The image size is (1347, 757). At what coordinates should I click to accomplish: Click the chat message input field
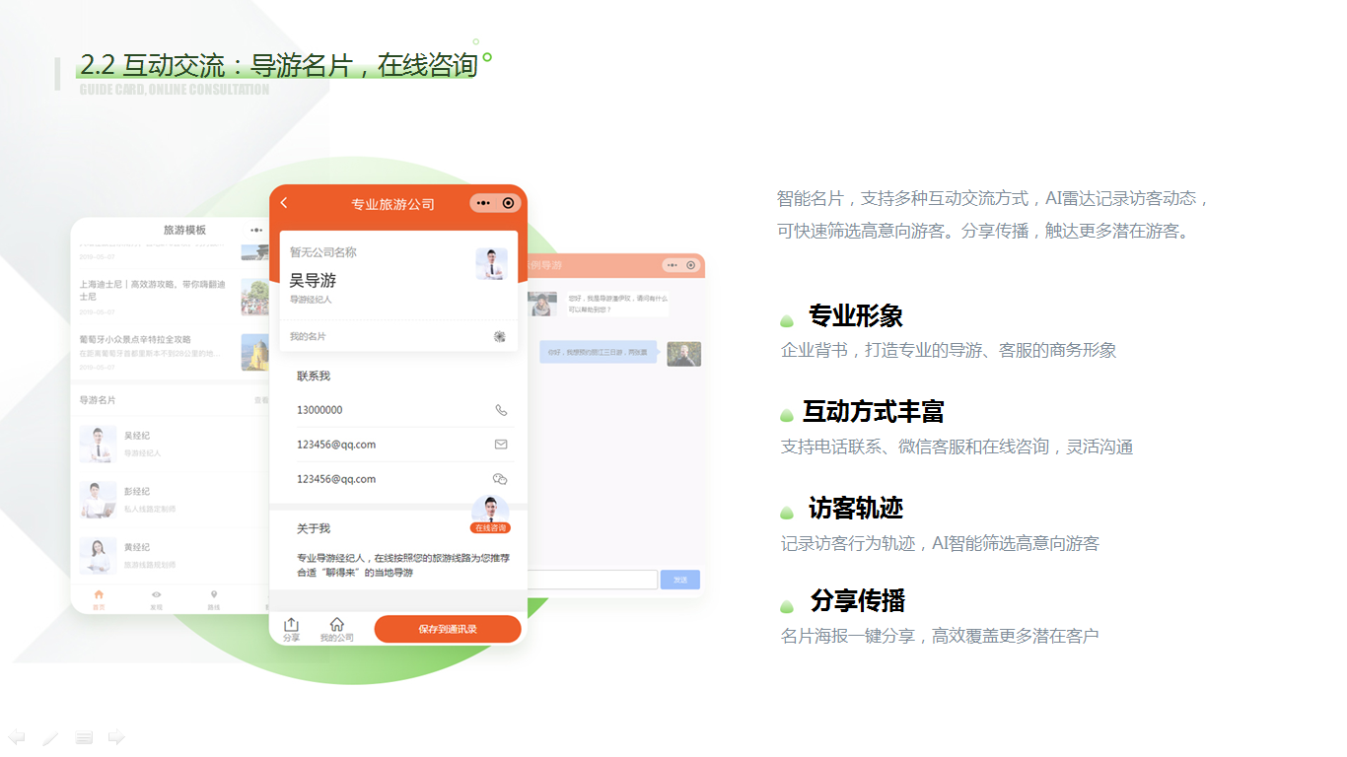click(592, 580)
